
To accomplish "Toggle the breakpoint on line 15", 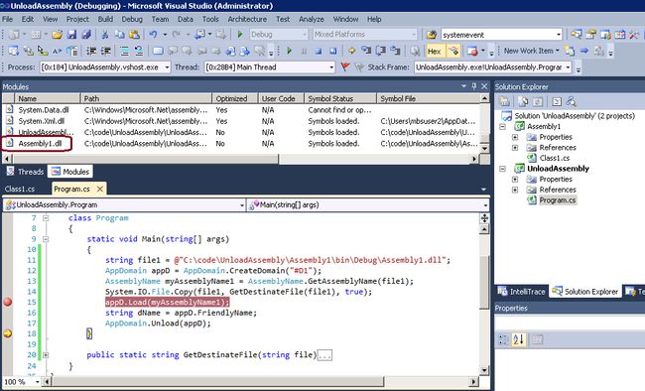I will click(7, 302).
